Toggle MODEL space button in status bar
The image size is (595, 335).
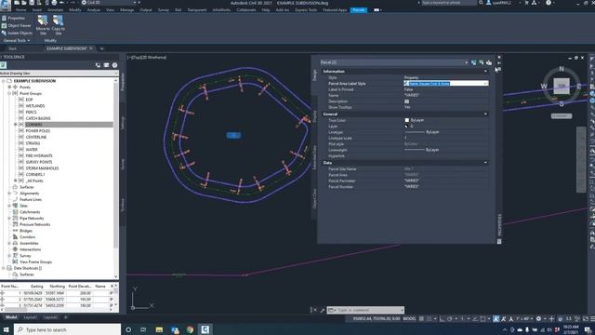409,318
